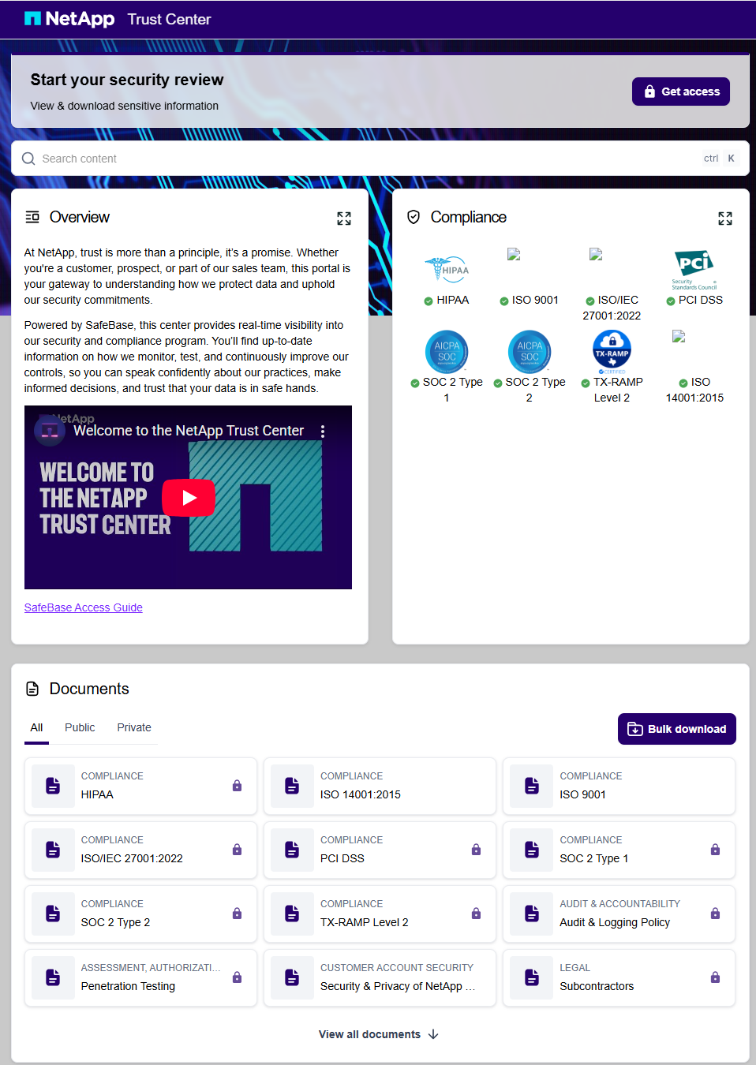Screen dimensions: 756x1065
Task: Open the ISO 9001 compliance badge
Action: (x=514, y=254)
